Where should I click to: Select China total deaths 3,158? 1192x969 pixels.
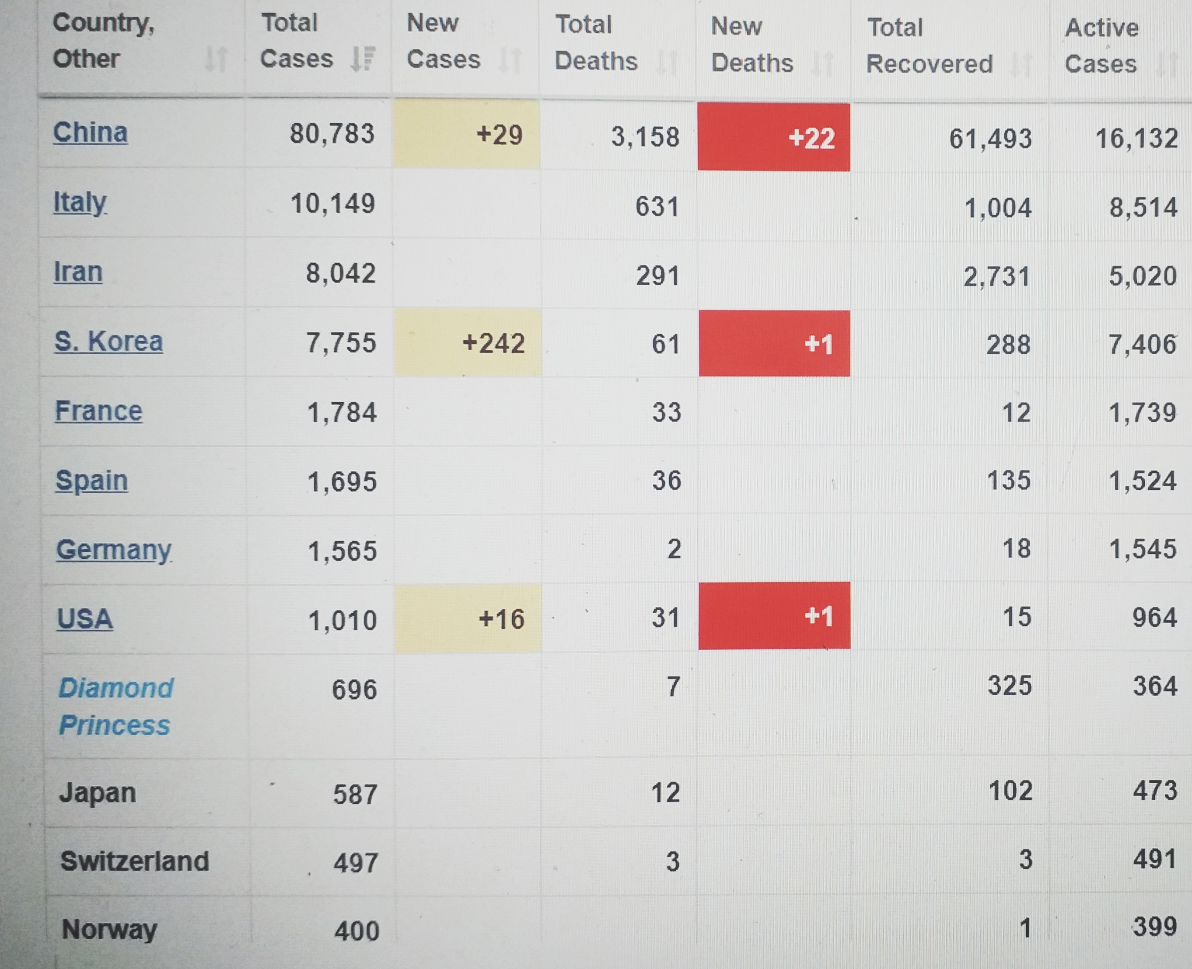(x=645, y=137)
